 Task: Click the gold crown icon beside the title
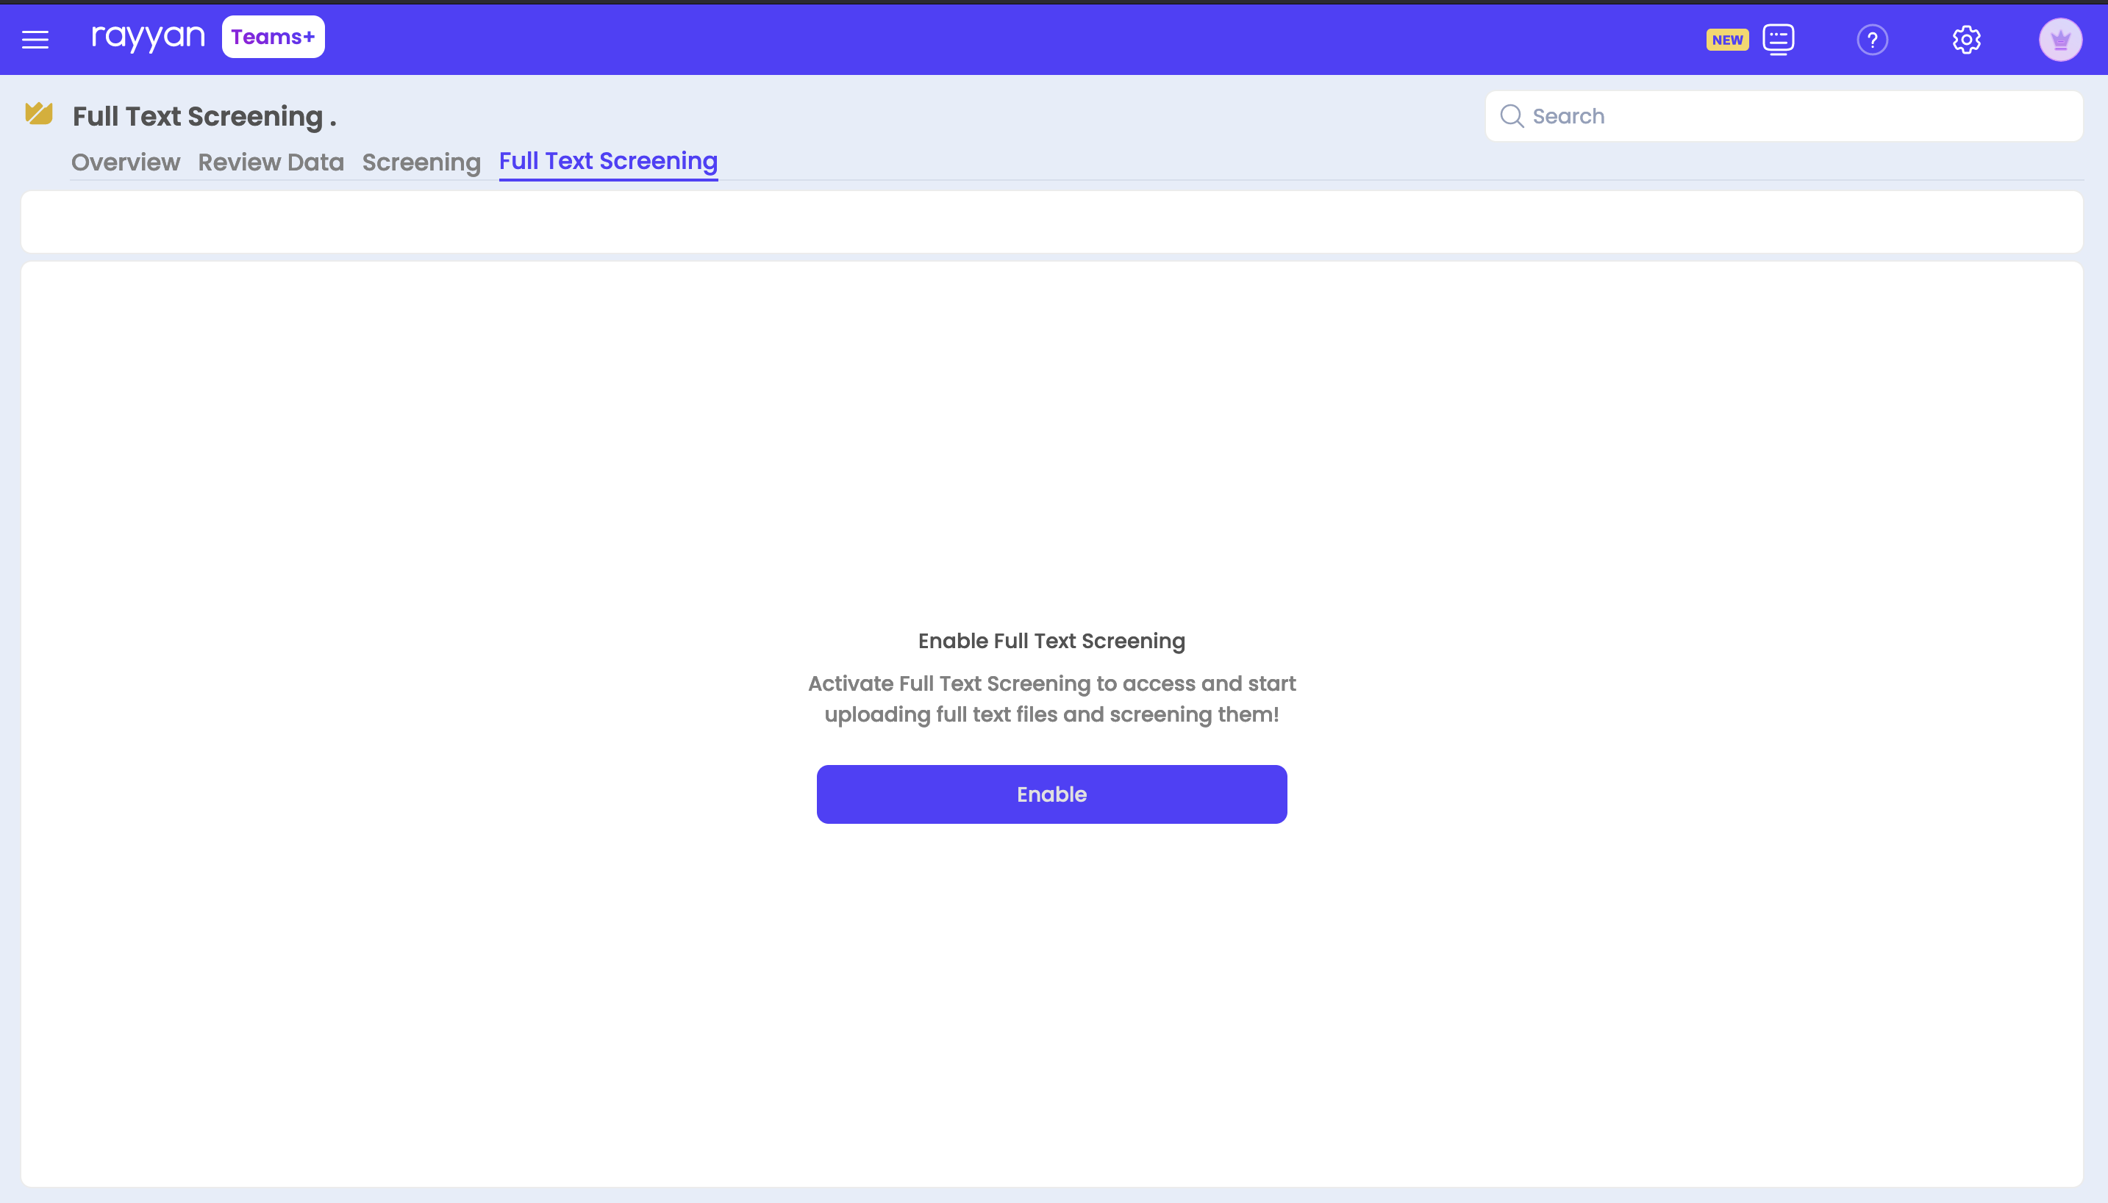(x=39, y=114)
